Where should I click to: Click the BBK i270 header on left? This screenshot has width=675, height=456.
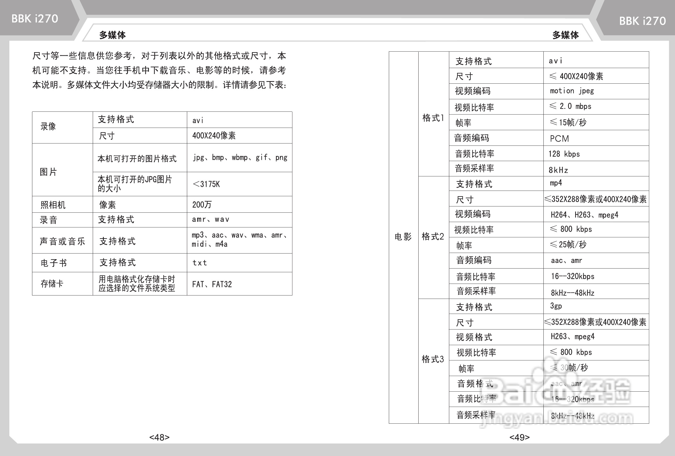(x=35, y=19)
